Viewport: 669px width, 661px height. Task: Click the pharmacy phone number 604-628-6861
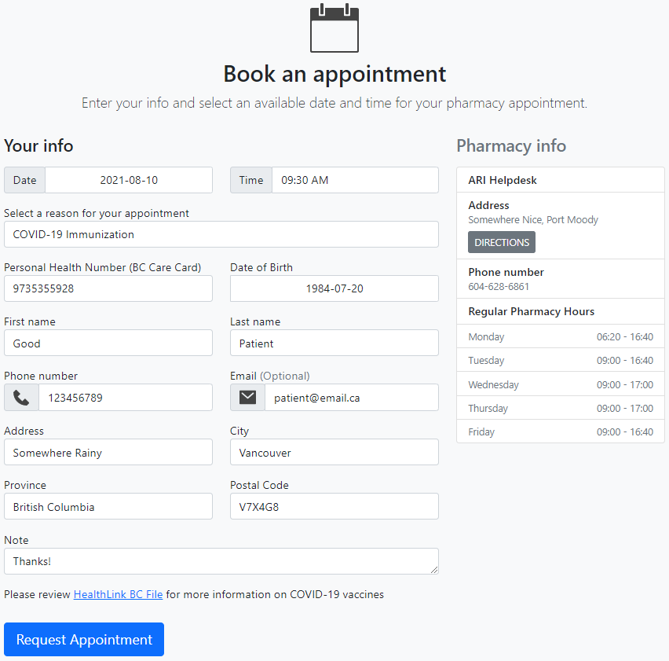[x=499, y=287]
